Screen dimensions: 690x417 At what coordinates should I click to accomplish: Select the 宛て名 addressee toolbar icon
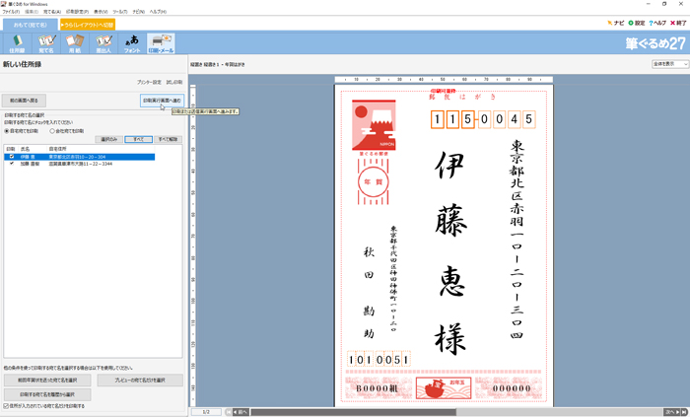point(46,42)
